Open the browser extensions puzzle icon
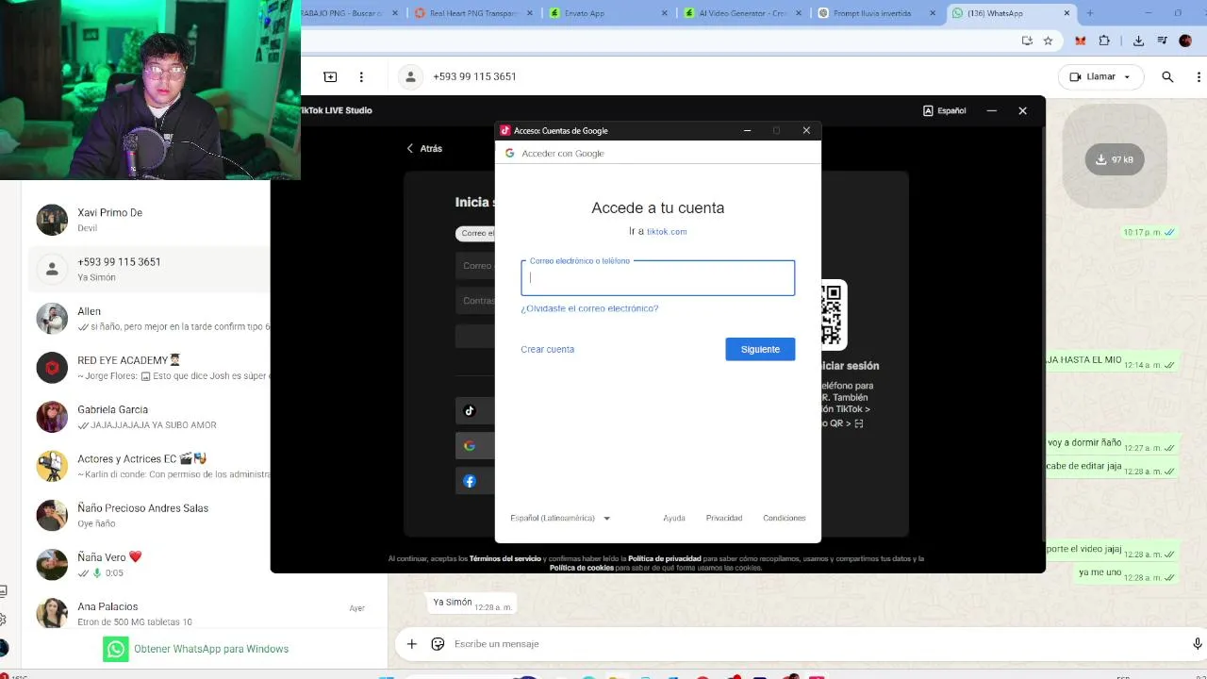The image size is (1207, 679). click(1104, 41)
